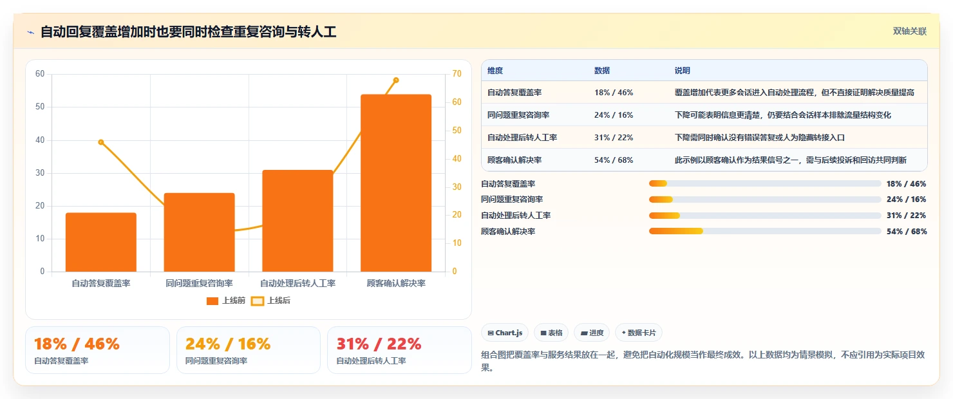Open the 31% / 22% stat card
The width and height of the screenshot is (953, 399).
point(399,350)
